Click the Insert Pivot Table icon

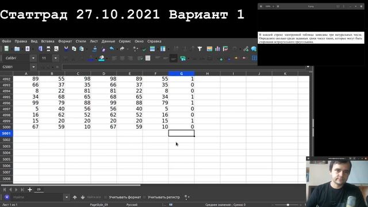pyautogui.click(x=225, y=48)
